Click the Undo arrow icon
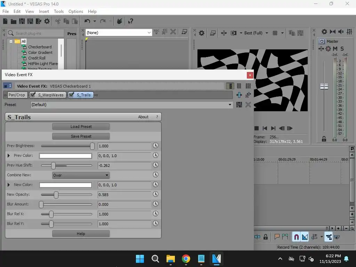Screen dimensions: 356x267 pyautogui.click(x=87, y=21)
